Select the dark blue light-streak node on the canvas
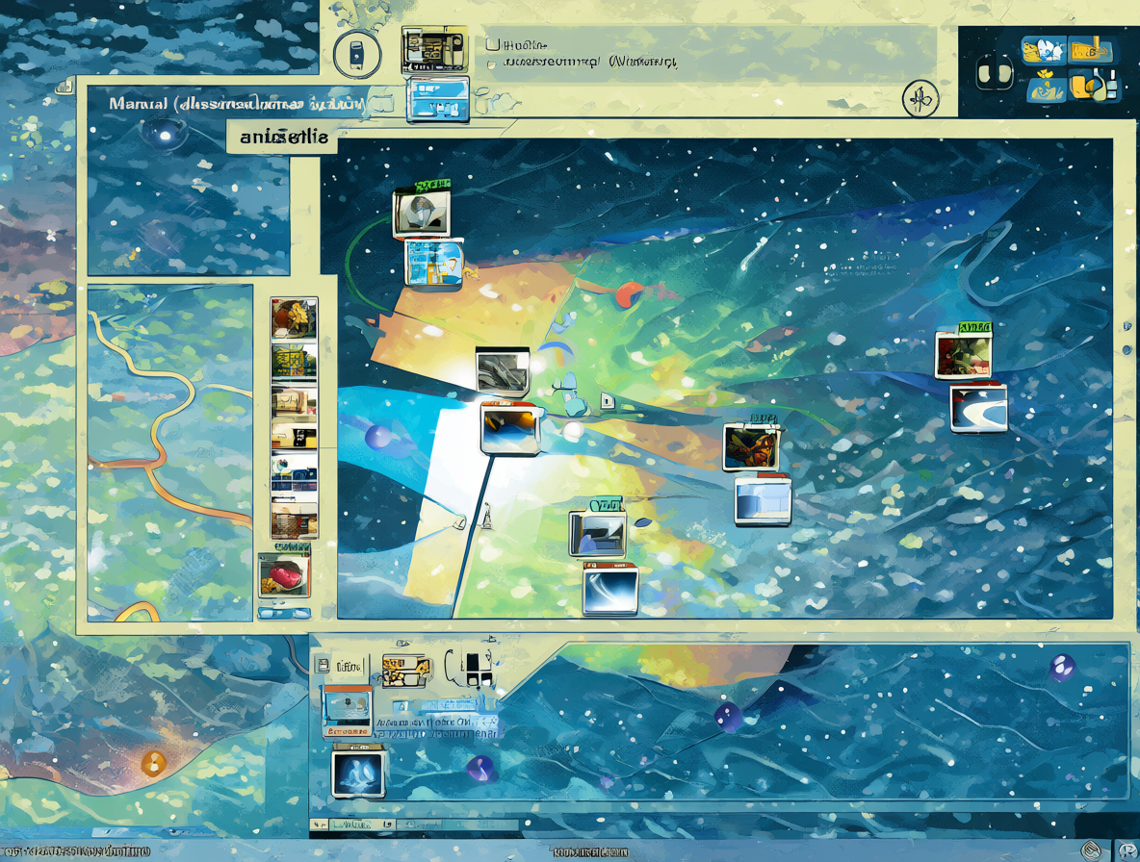Viewport: 1140px width, 862px height. pyautogui.click(x=610, y=589)
